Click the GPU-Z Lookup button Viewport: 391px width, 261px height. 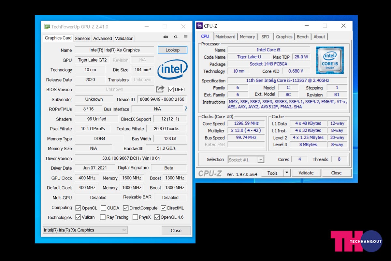coord(172,50)
